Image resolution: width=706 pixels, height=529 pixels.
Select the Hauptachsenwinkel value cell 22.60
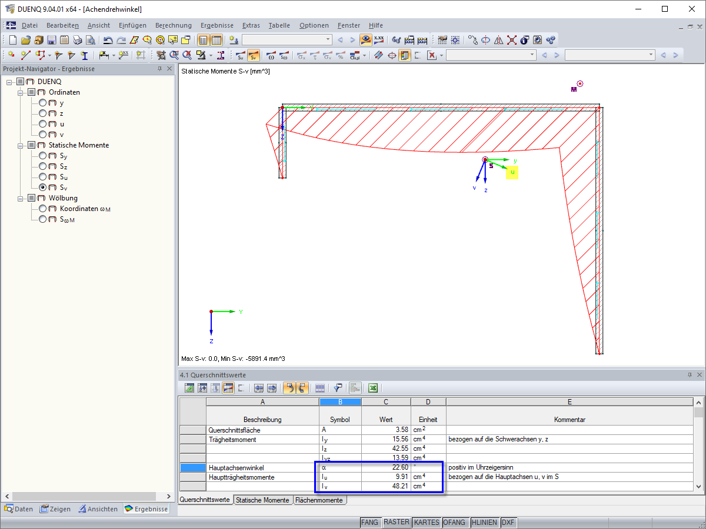pos(386,467)
